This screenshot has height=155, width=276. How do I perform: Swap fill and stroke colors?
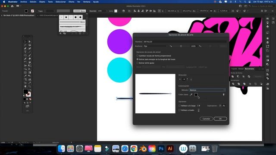[30, 90]
